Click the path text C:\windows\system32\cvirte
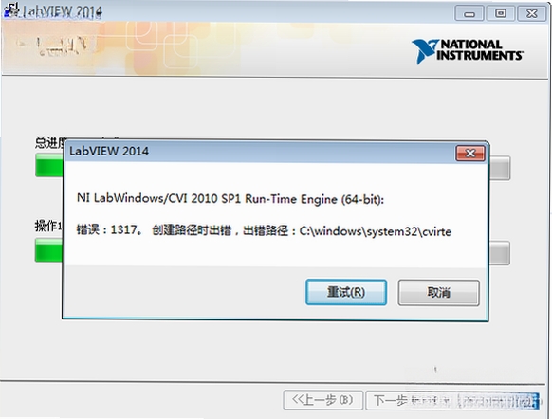The height and width of the screenshot is (419, 552). 376,231
